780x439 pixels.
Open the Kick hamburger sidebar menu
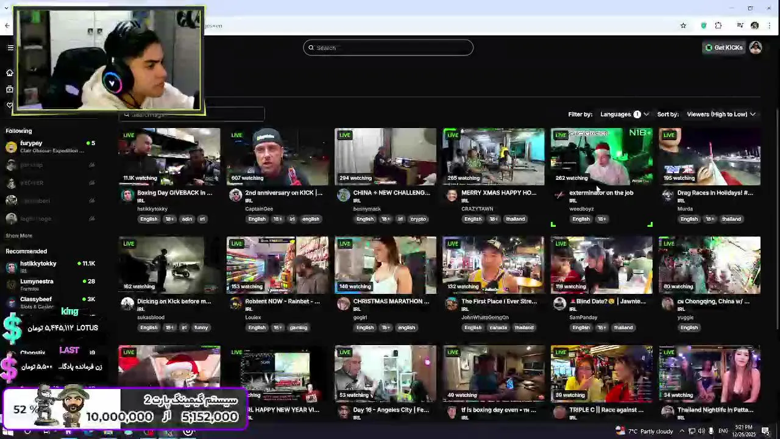[10, 48]
